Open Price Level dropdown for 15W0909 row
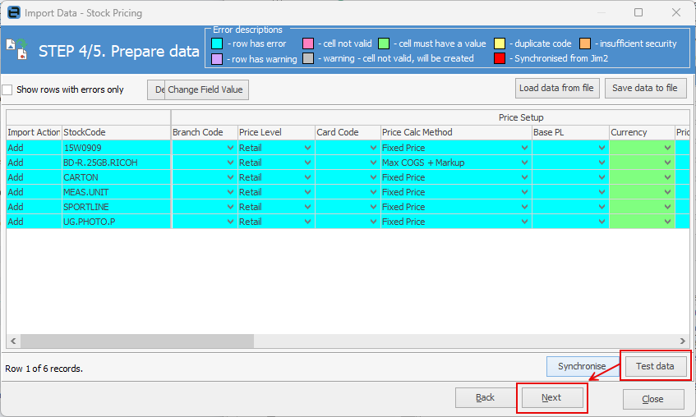 [x=307, y=148]
